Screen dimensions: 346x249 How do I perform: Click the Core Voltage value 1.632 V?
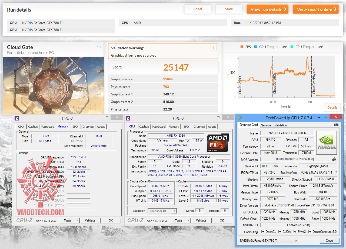(195, 150)
